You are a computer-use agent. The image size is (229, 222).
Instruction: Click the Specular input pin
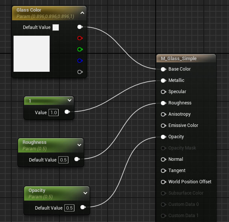pos(163,92)
